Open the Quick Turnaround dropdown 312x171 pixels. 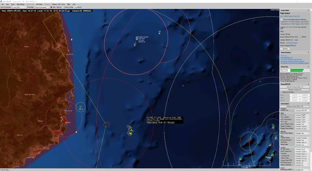[x=302, y=151]
